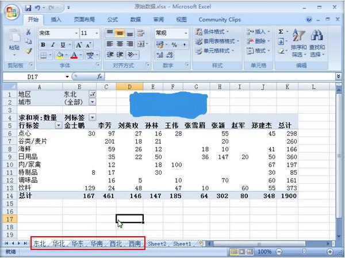Click the Cut scissors icon
Screen dimensions: 345x258
tap(28, 32)
